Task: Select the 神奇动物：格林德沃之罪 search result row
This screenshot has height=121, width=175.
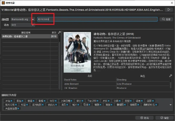Action: [30, 36]
